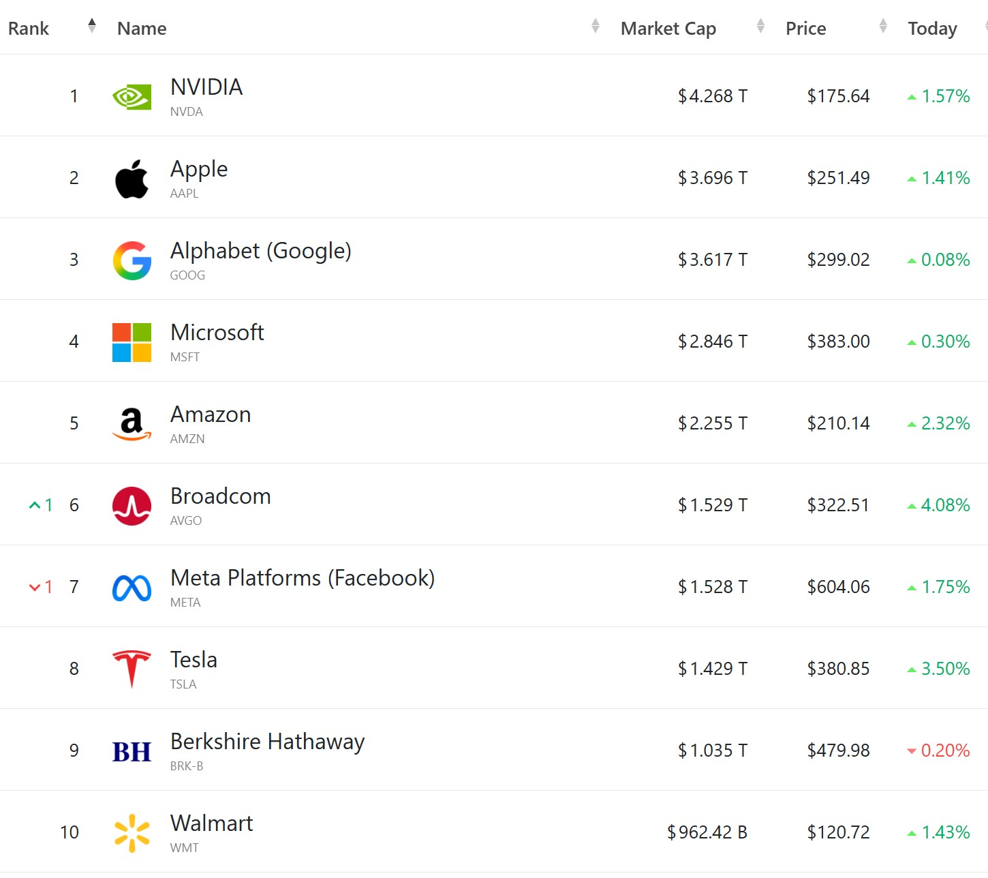988x878 pixels.
Task: Click the yellow Walmart spark logo
Action: click(132, 833)
